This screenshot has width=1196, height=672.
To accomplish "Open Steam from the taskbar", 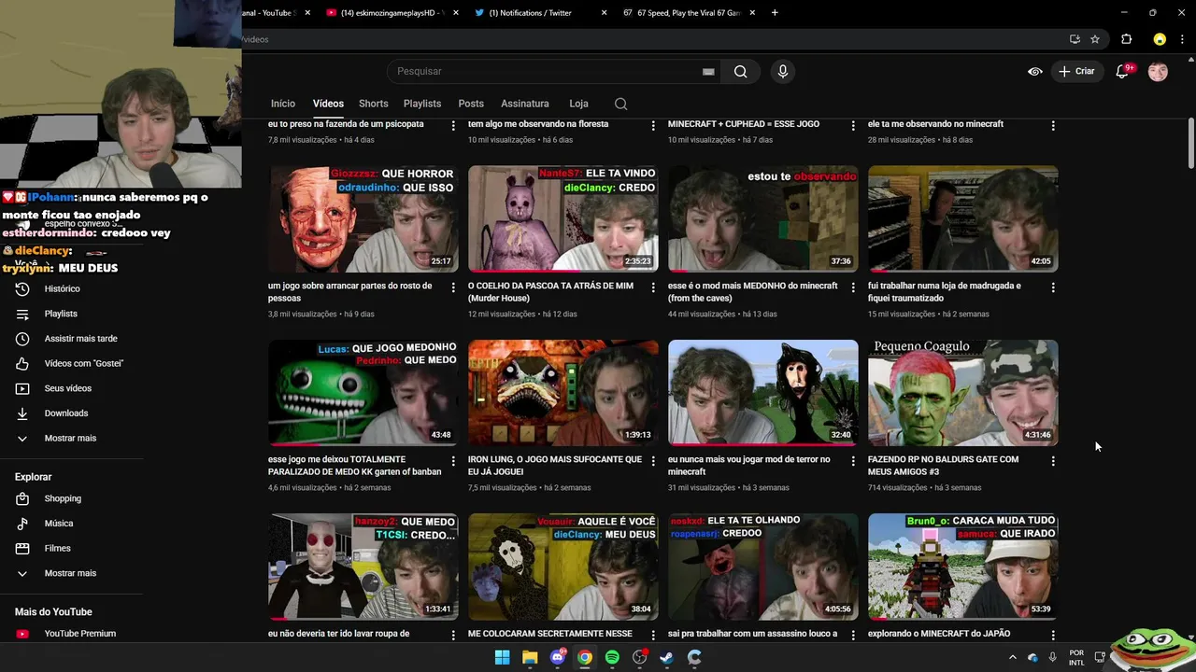I will pos(666,657).
